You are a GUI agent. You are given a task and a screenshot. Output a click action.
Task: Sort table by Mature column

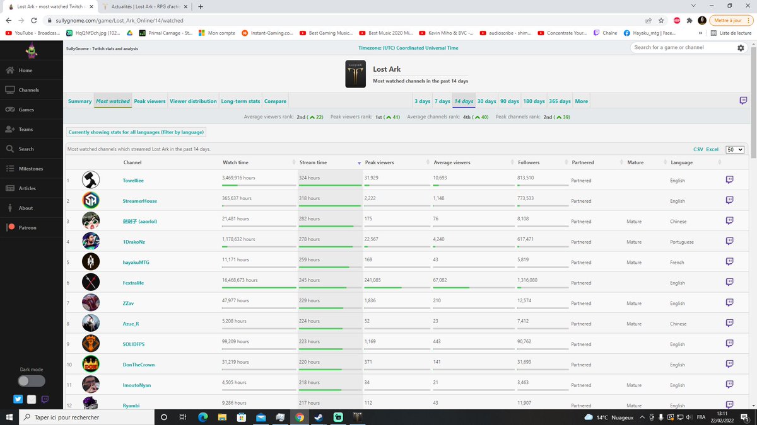(x=647, y=162)
